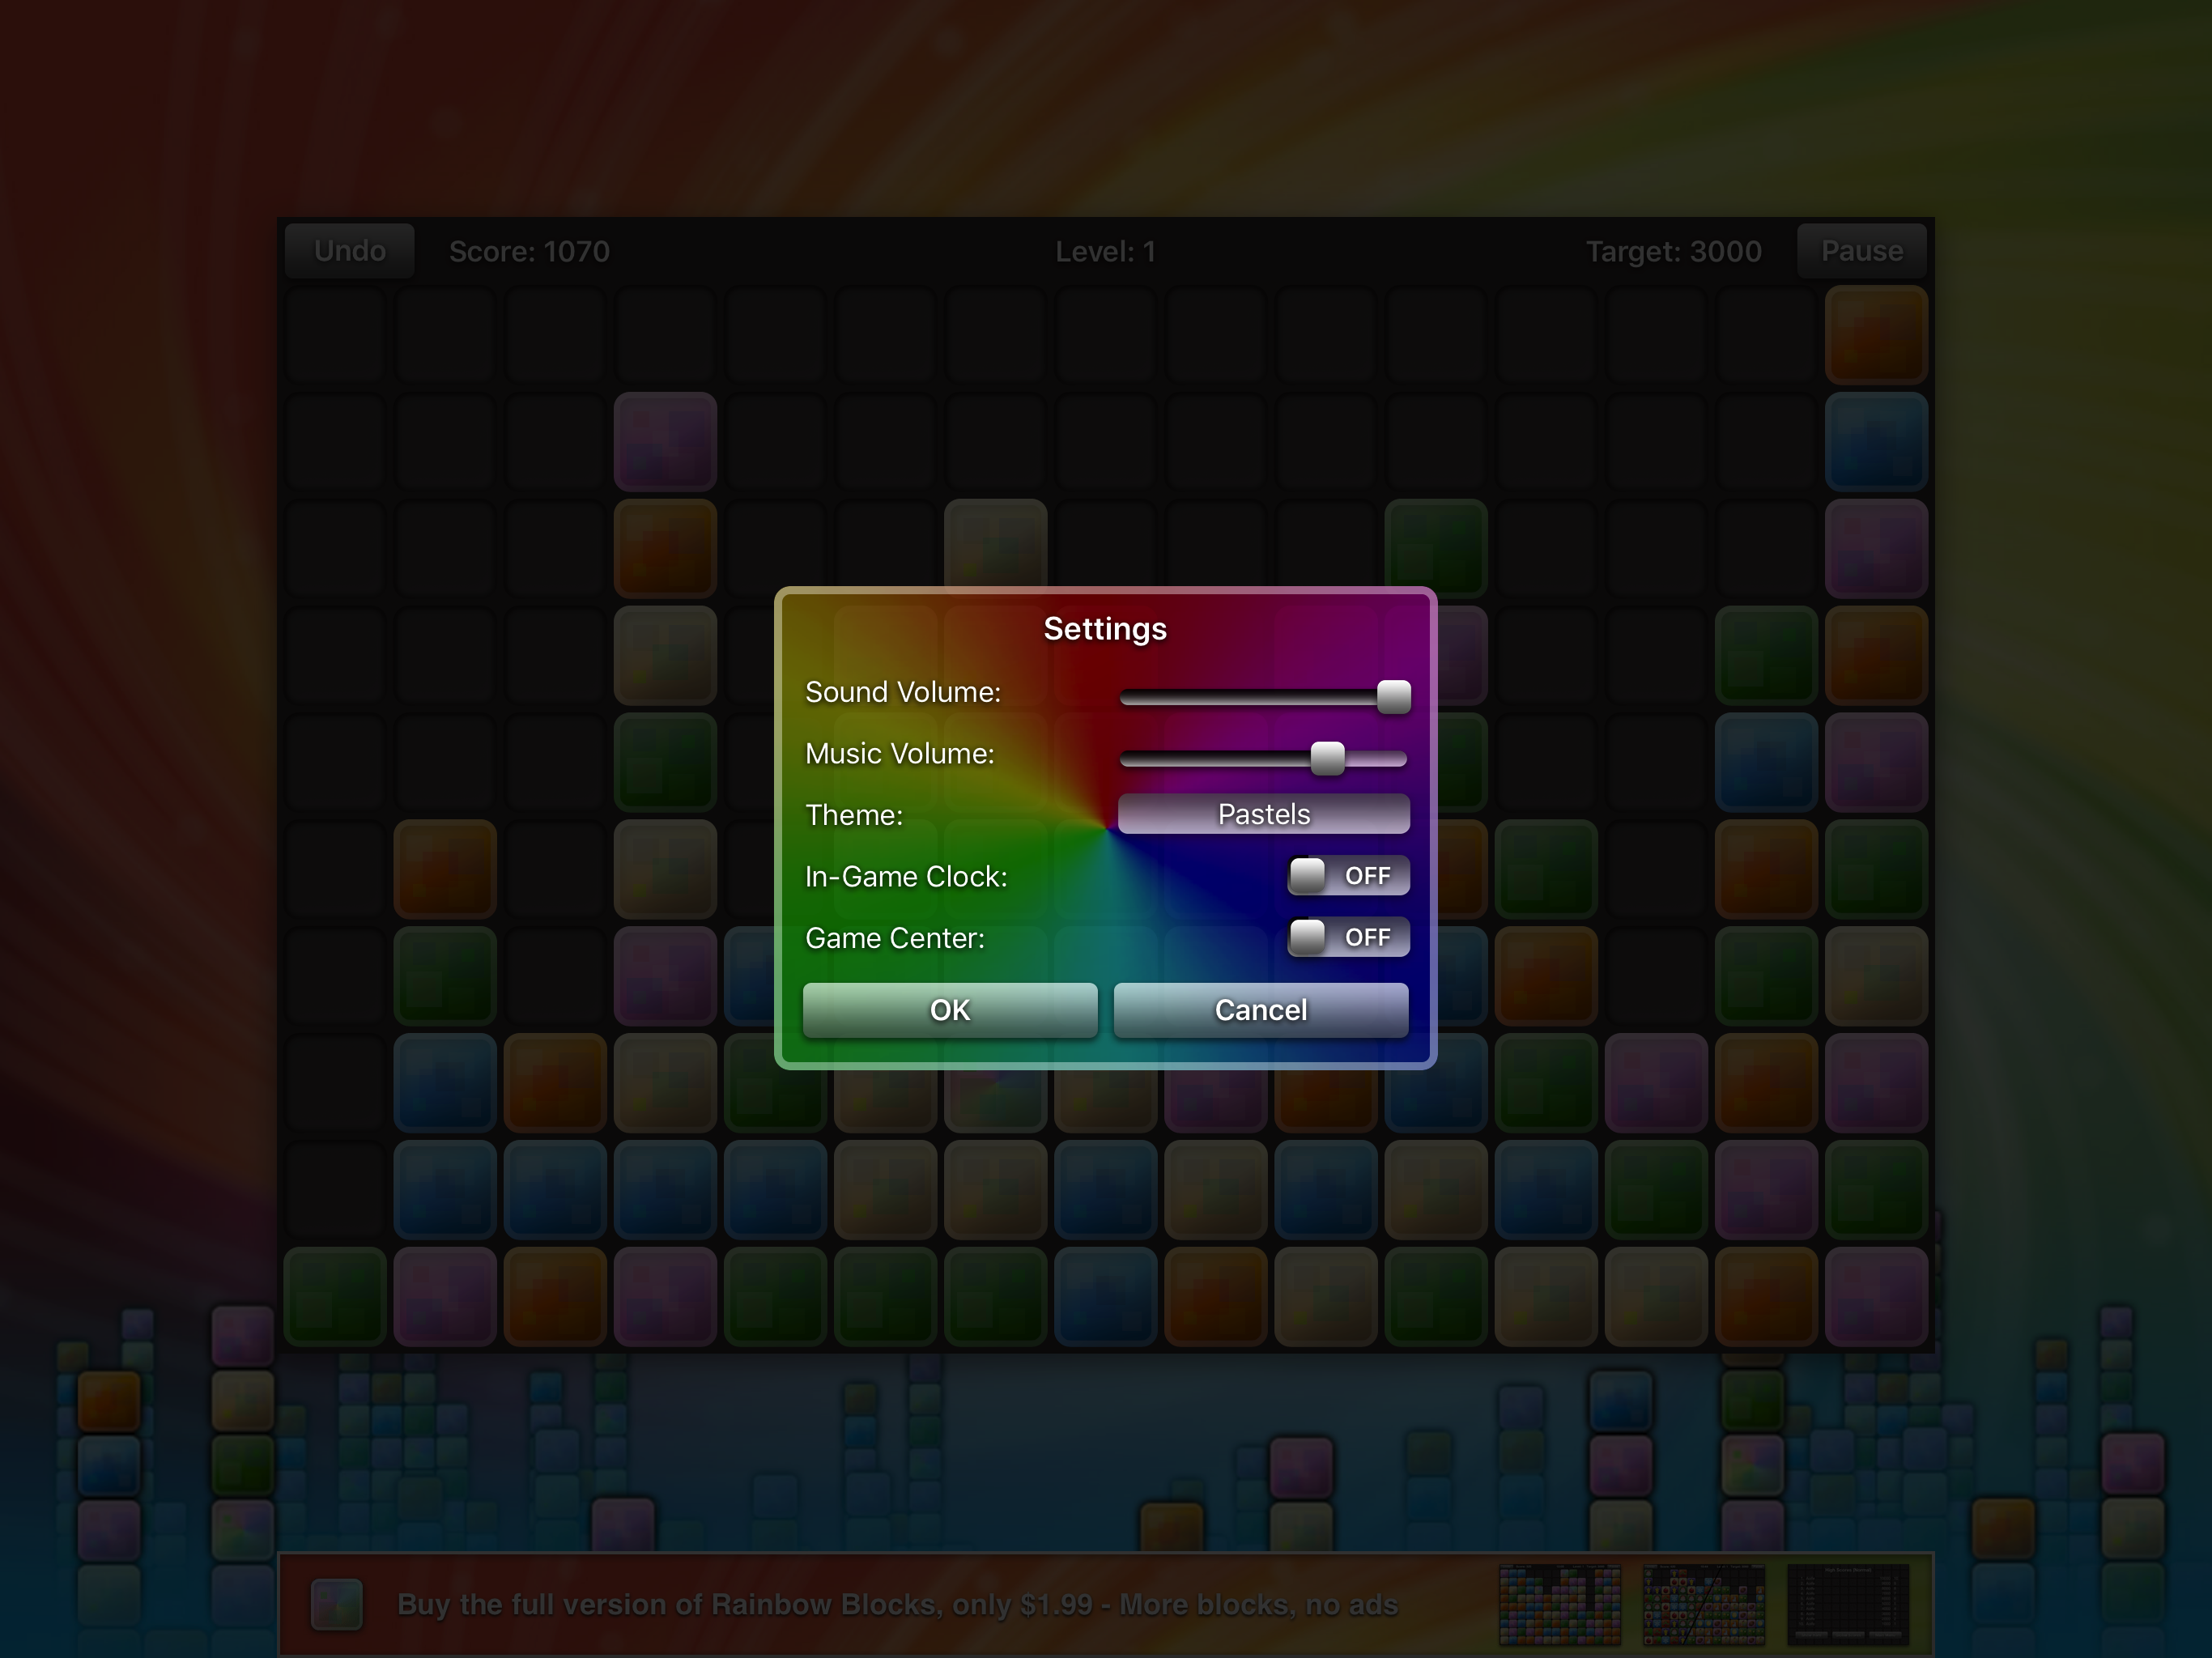Hit the Pause button at top right
This screenshot has width=2212, height=1658.
point(1861,251)
